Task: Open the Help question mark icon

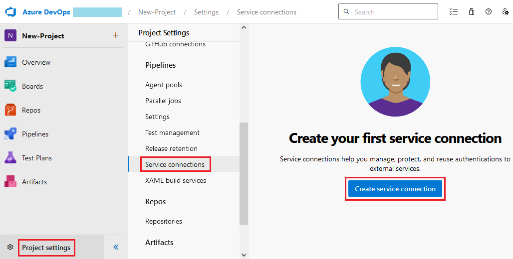Action: click(489, 12)
